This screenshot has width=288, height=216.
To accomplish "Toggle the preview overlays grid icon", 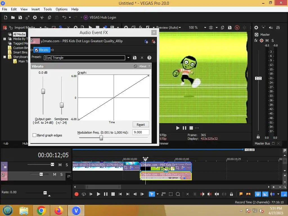I will click(211, 28).
